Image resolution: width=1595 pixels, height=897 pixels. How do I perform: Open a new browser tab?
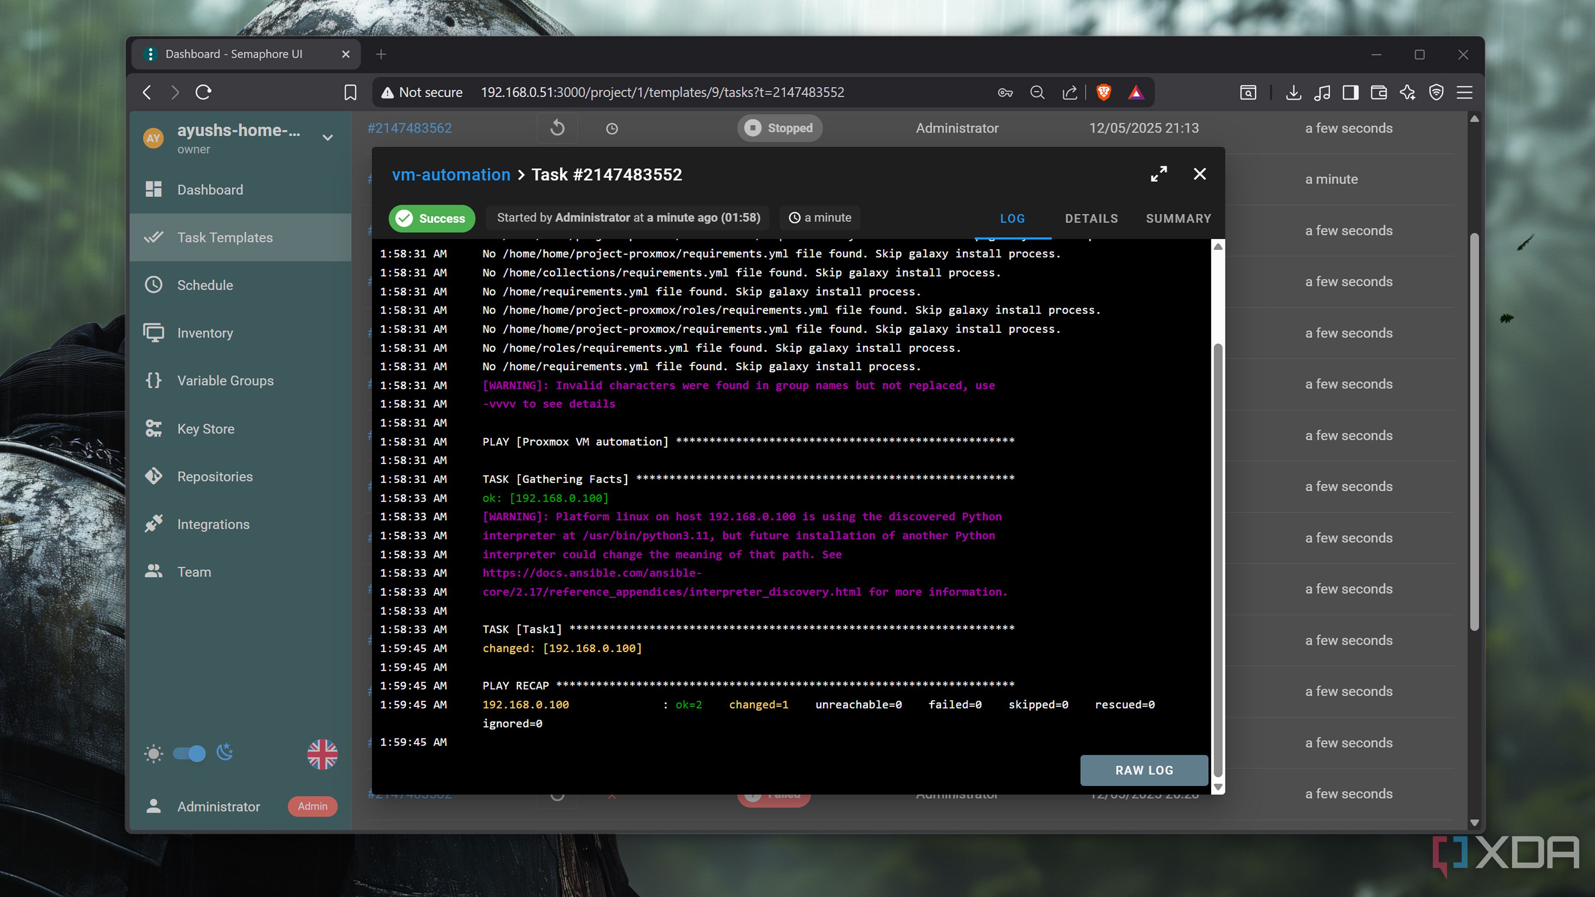381,54
